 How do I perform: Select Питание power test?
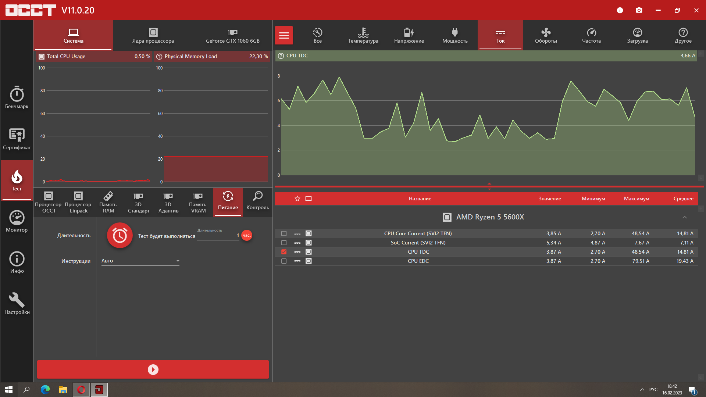[x=228, y=202]
